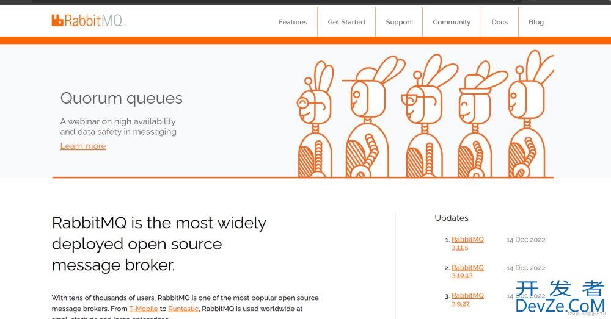Click the most widely deployed broker headline
Viewport: 611px width, 319px height.
pos(159,244)
